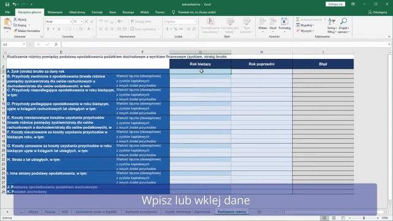Screen dimensions: 393x221
Task: Open the Arial font name dropdown
Action: [x=71, y=22]
